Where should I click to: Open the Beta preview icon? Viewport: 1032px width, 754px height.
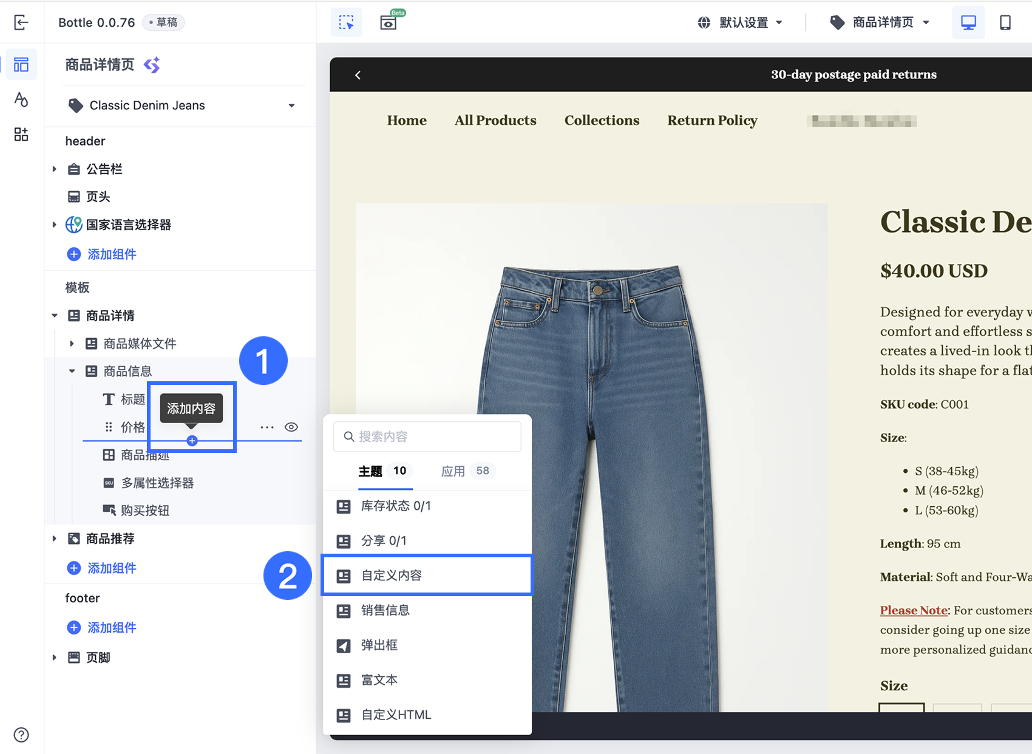point(389,22)
